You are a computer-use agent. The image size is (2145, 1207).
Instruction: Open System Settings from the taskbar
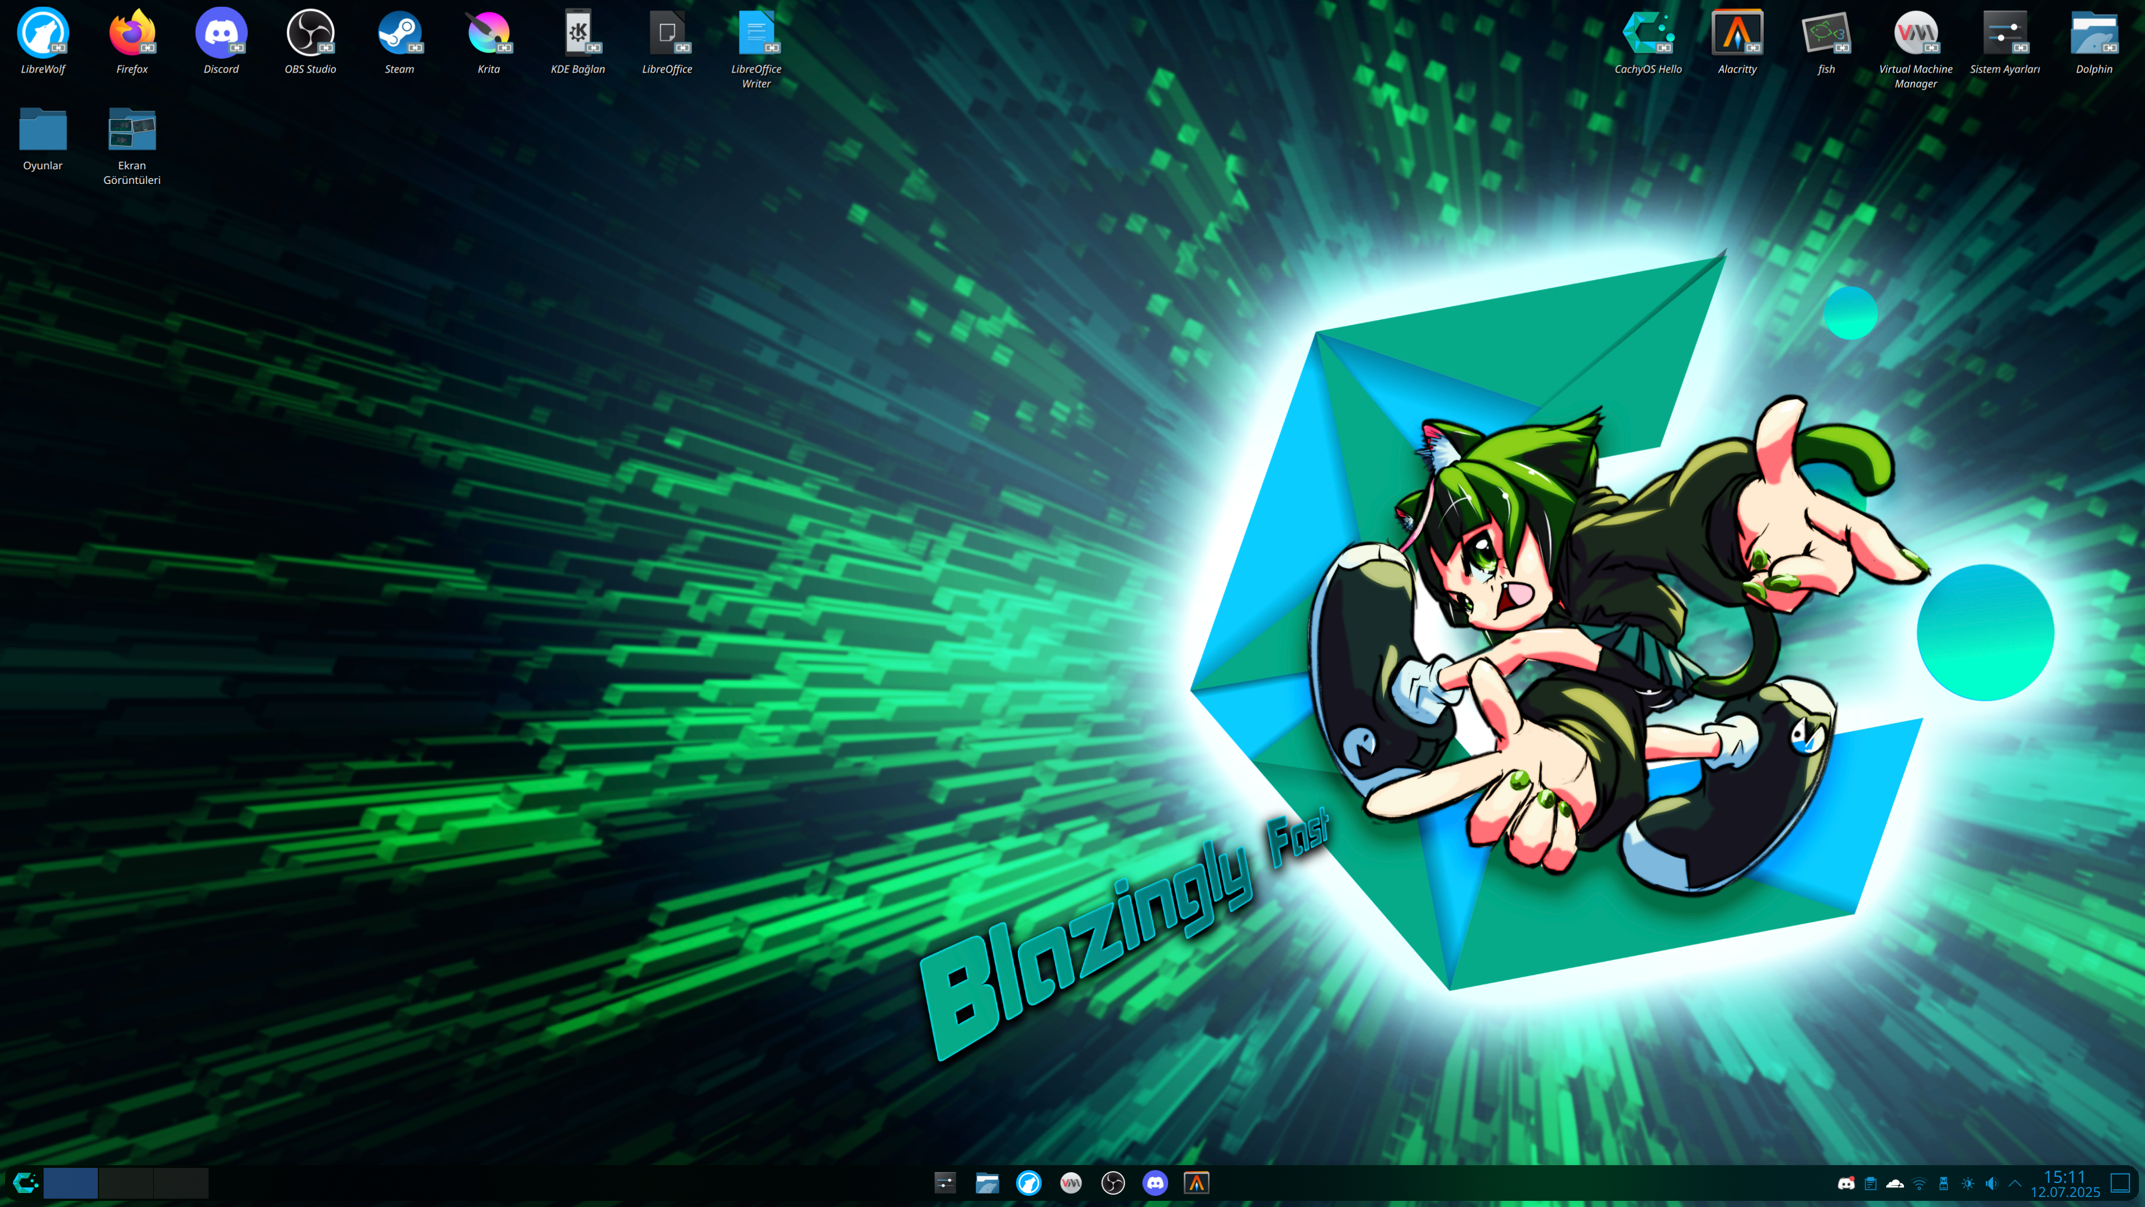(945, 1182)
